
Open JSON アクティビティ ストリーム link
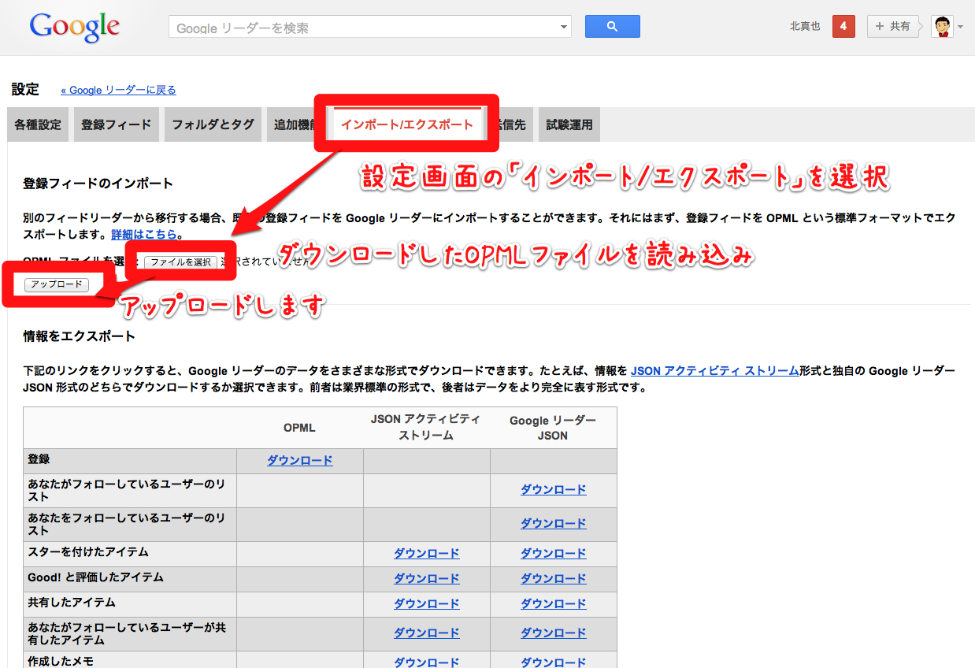[x=714, y=371]
